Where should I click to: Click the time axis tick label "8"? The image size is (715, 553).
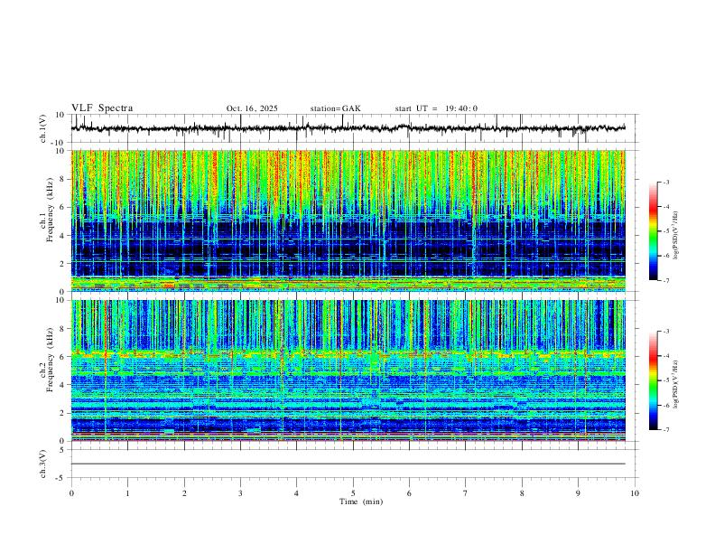click(x=522, y=493)
